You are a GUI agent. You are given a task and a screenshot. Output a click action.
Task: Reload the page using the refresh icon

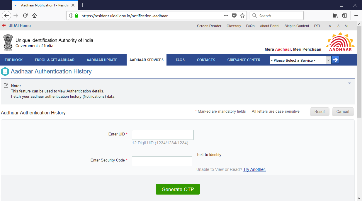pyautogui.click(x=26, y=16)
